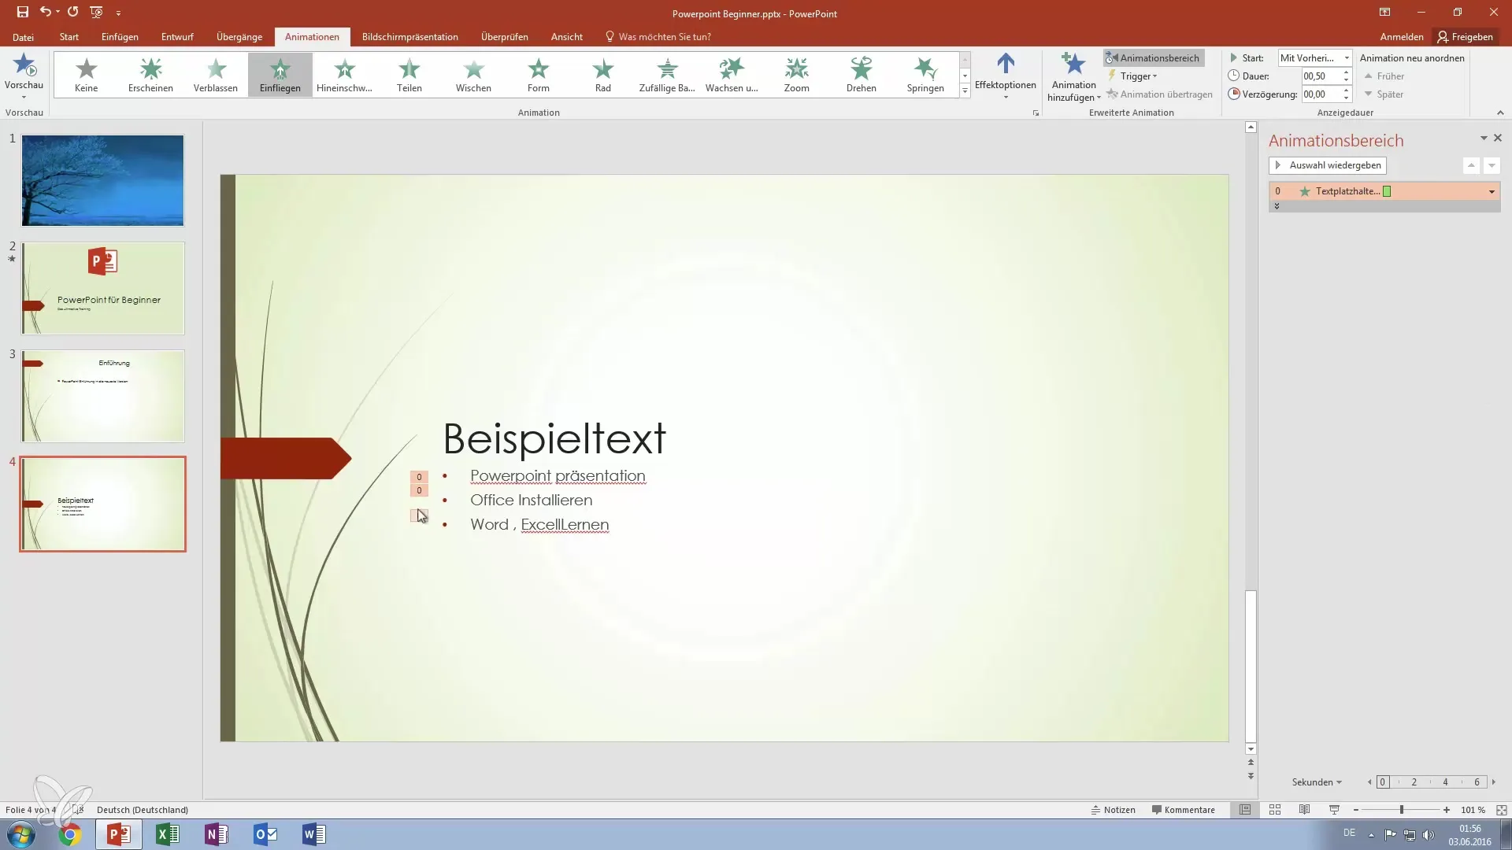Open the Übergänge ribbon tab
The height and width of the screenshot is (850, 1512).
tap(239, 37)
